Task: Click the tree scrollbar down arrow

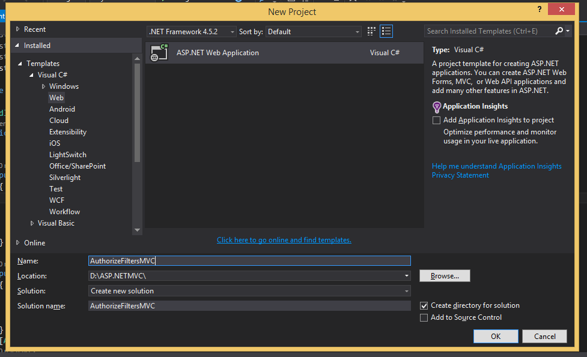Action: click(137, 230)
